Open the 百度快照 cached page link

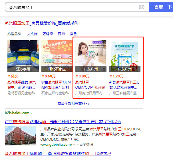[86, 145]
